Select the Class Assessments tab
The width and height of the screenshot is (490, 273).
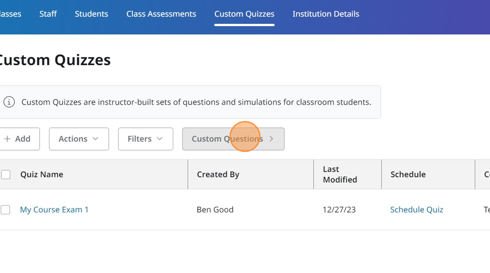coord(161,14)
